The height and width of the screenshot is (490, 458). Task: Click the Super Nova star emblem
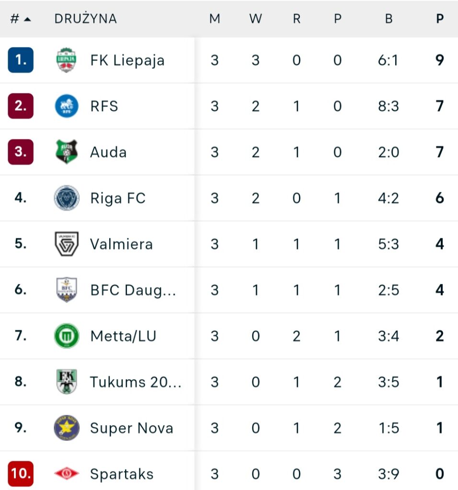[67, 428]
